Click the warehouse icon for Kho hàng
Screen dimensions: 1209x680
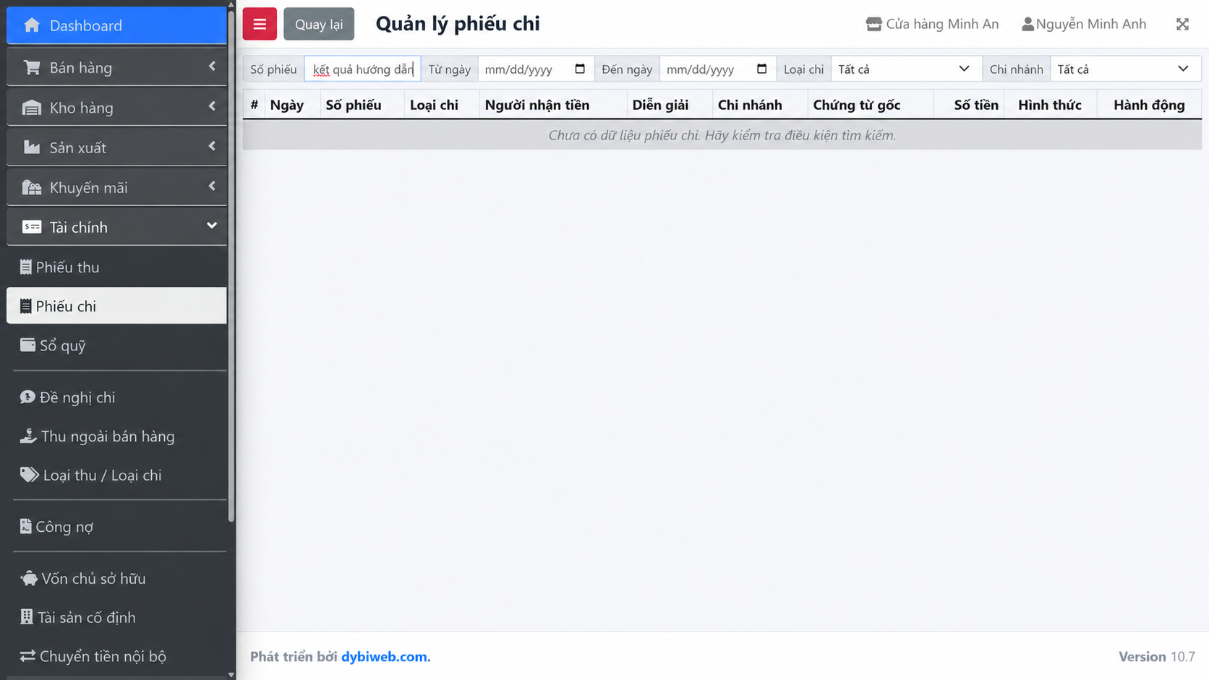[32, 108]
